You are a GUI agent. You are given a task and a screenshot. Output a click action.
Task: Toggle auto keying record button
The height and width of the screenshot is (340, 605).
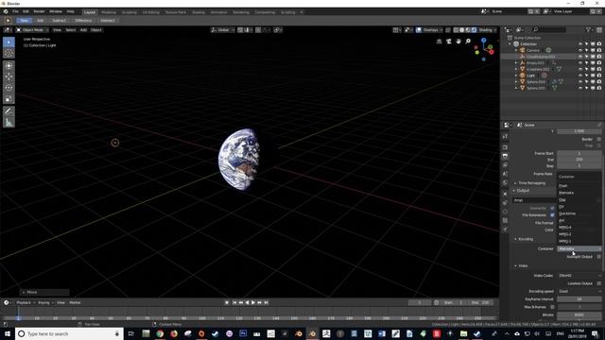point(227,302)
